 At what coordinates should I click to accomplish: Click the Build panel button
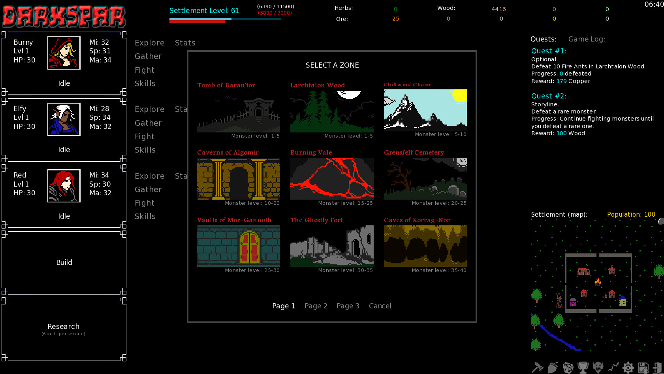(x=64, y=263)
